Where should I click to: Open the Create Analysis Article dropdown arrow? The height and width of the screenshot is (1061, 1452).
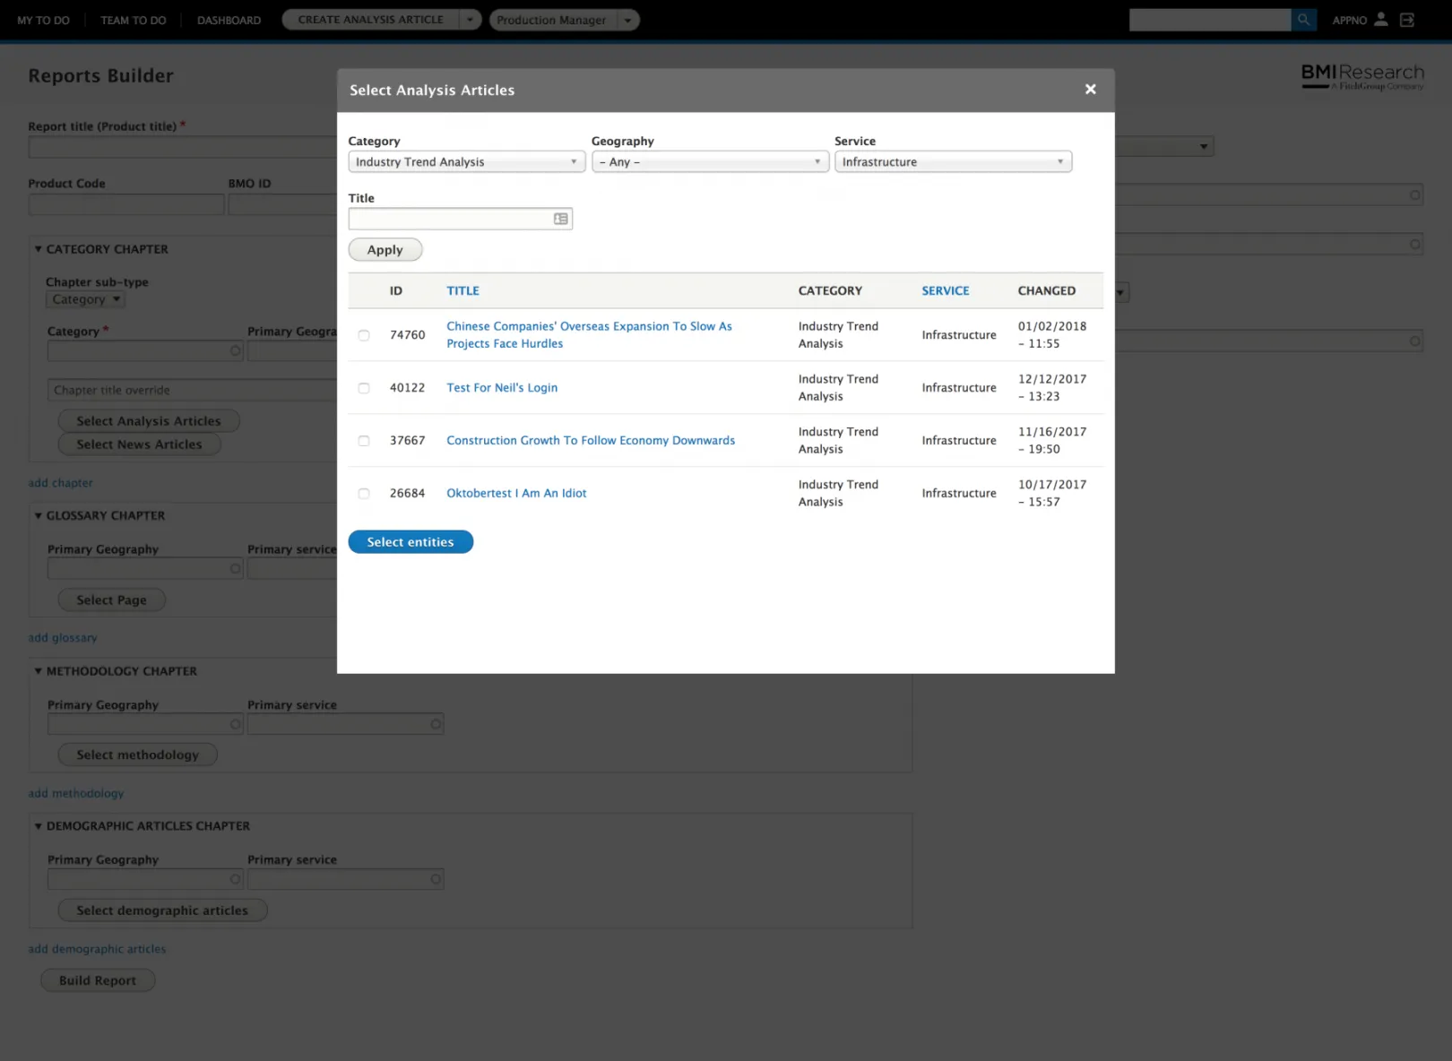click(470, 20)
